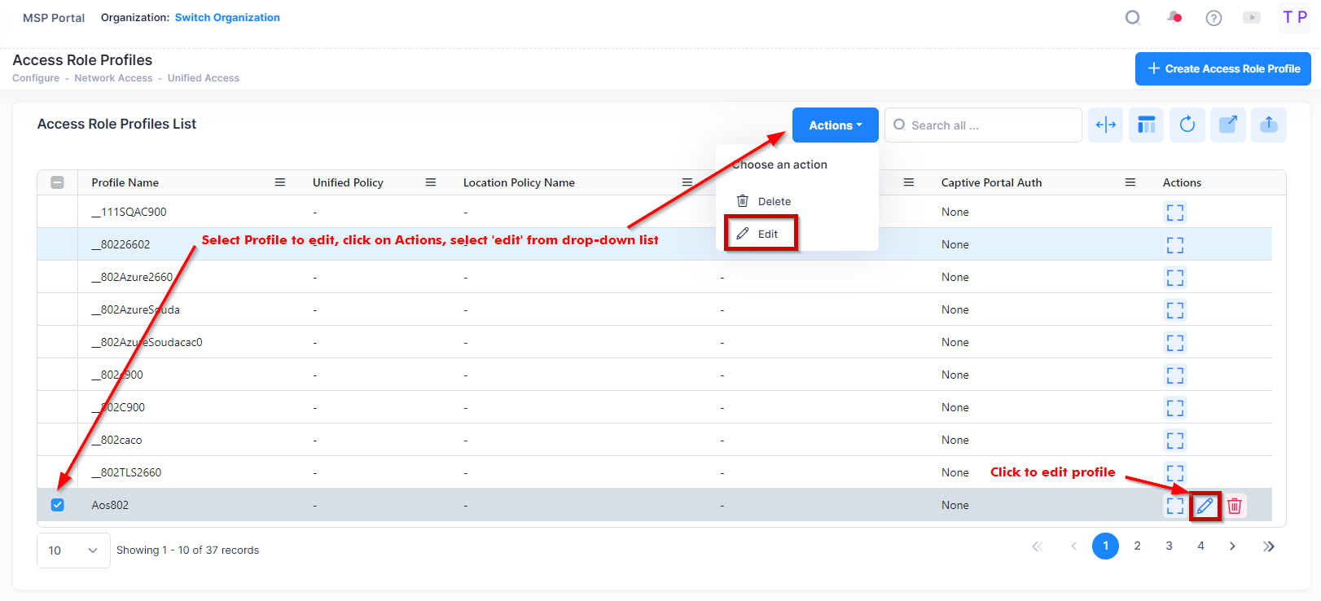The height and width of the screenshot is (601, 1321).
Task: Click Create Access Role Profile button
Action: tap(1222, 68)
